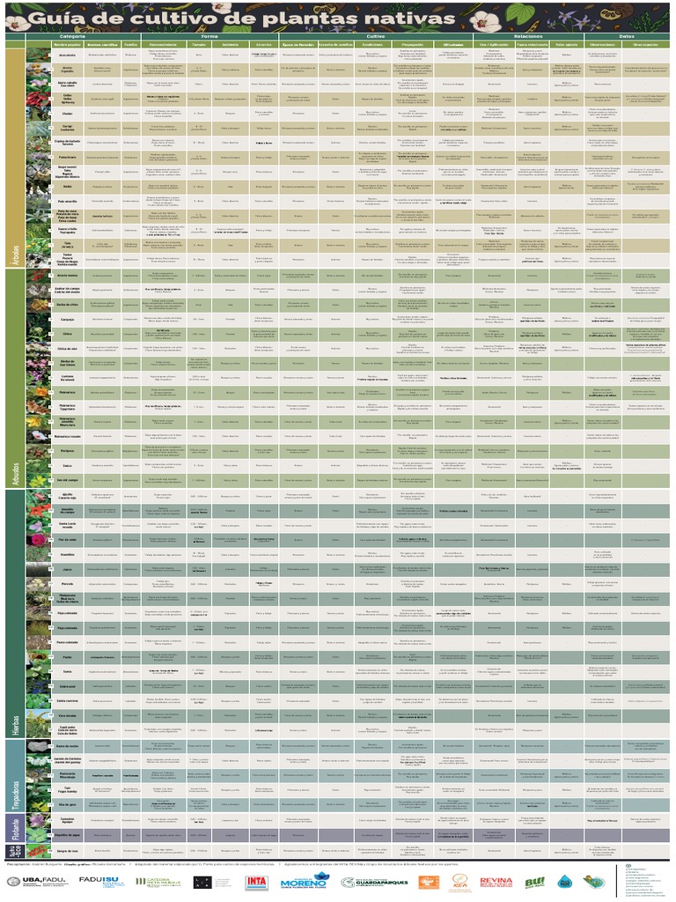This screenshot has height=902, width=676.
Task: Select the Barba de chivo name cell
Action: coord(67,304)
